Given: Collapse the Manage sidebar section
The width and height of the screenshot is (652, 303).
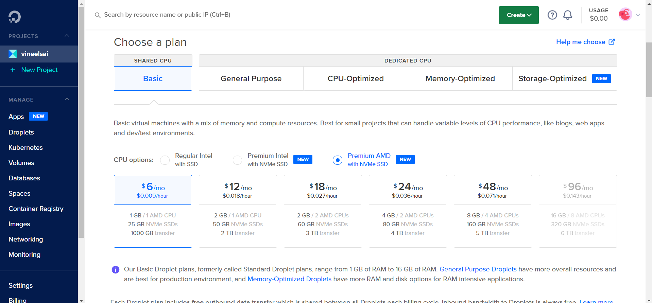Looking at the screenshot, I should (x=67, y=99).
